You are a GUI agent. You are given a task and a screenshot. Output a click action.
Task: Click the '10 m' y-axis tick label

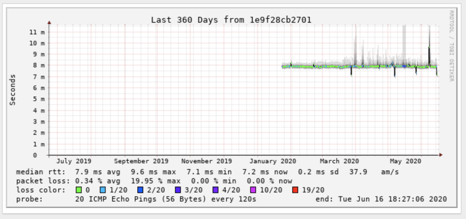pos(37,43)
